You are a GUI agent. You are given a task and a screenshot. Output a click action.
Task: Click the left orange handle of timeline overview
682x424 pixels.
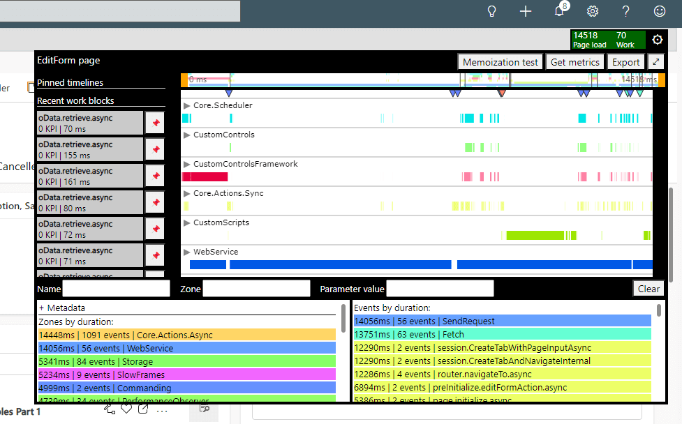pyautogui.click(x=184, y=80)
